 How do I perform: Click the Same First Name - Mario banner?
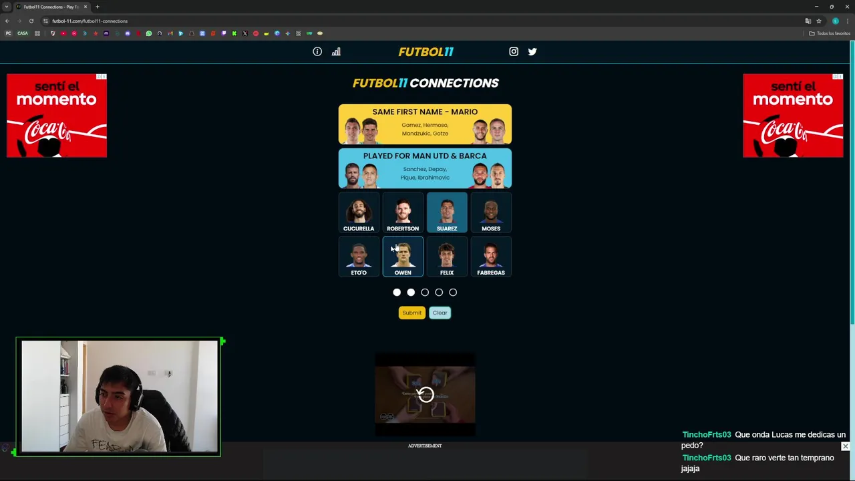pyautogui.click(x=425, y=124)
